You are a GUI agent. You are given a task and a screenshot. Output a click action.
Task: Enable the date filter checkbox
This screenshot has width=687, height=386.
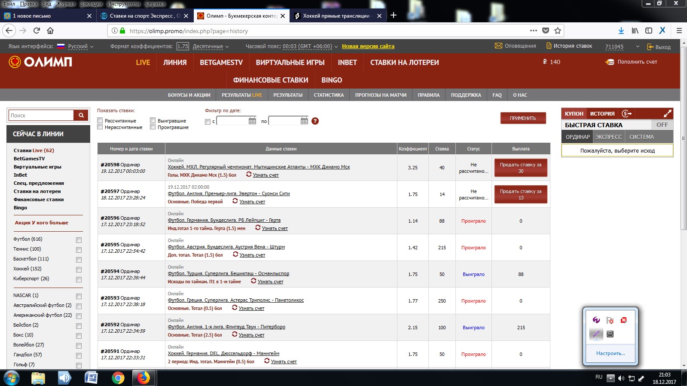[208, 122]
